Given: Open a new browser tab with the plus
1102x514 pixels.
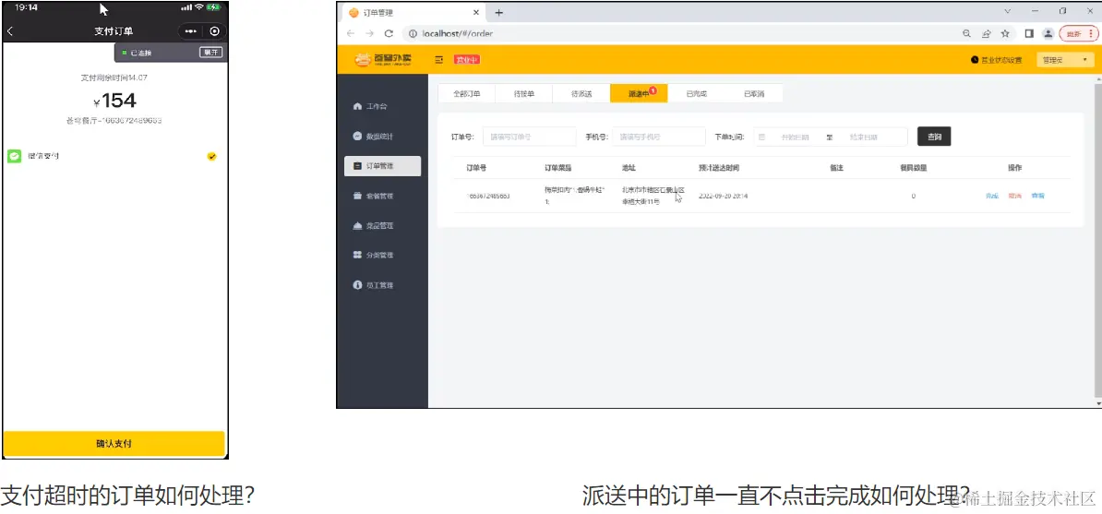Looking at the screenshot, I should click(x=499, y=13).
